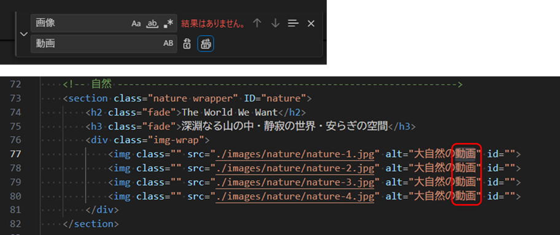Open link ./images/nature/nature-1.jpg
560x235 pixels.
[295, 155]
